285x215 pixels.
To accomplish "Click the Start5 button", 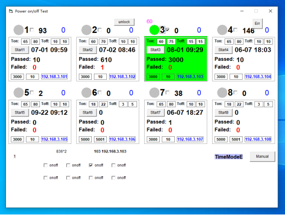I will (20, 113).
